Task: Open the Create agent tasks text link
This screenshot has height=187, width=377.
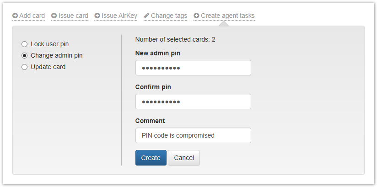Action: pos(228,16)
